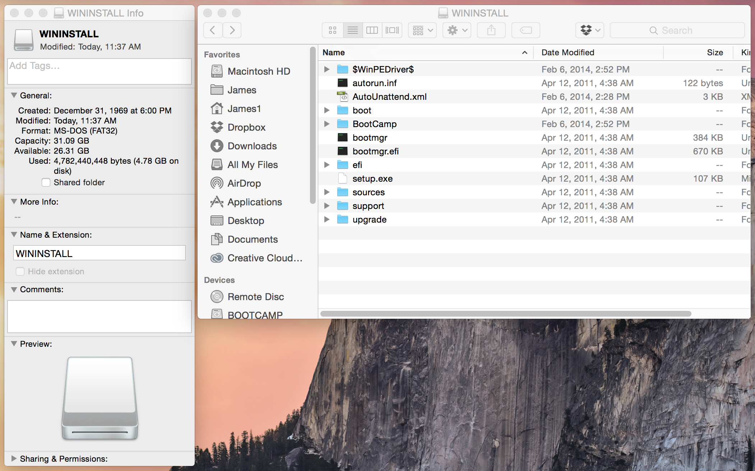Click the Share toolbar button

click(x=491, y=30)
